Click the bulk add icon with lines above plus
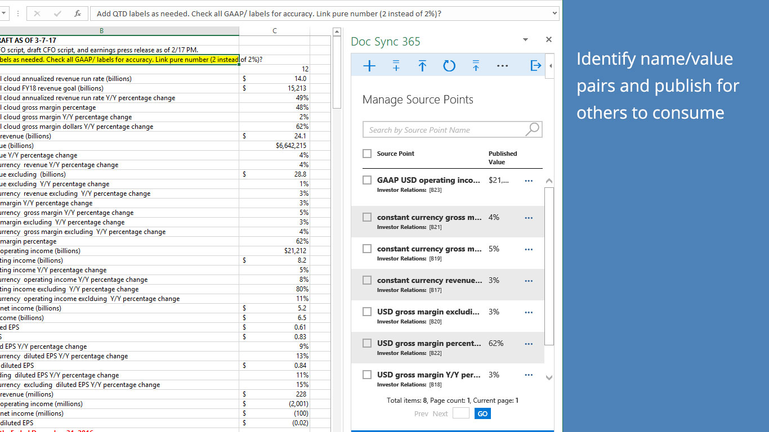This screenshot has height=432, width=769. (396, 66)
